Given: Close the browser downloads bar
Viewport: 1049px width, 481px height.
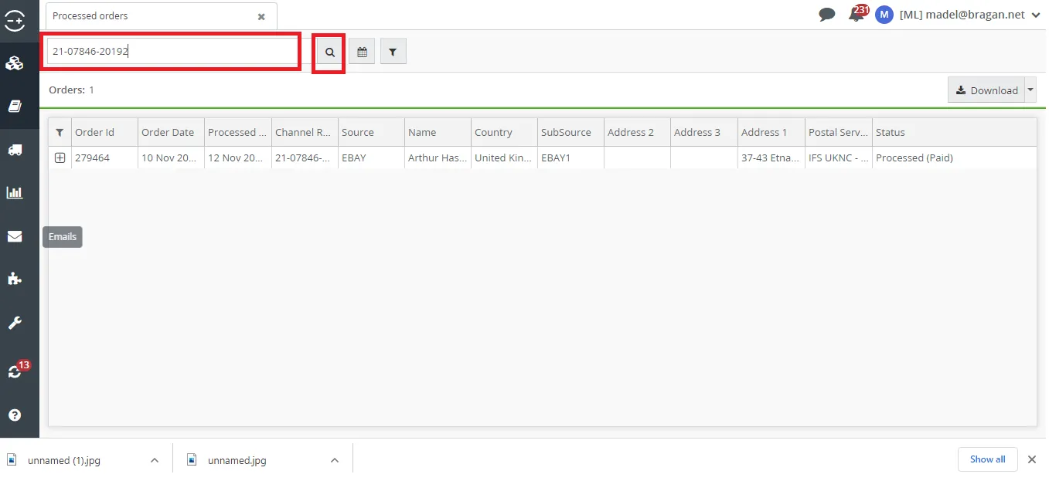Looking at the screenshot, I should coord(1031,459).
